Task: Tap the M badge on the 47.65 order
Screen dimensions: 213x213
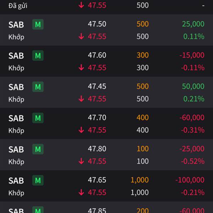Action: [38, 180]
